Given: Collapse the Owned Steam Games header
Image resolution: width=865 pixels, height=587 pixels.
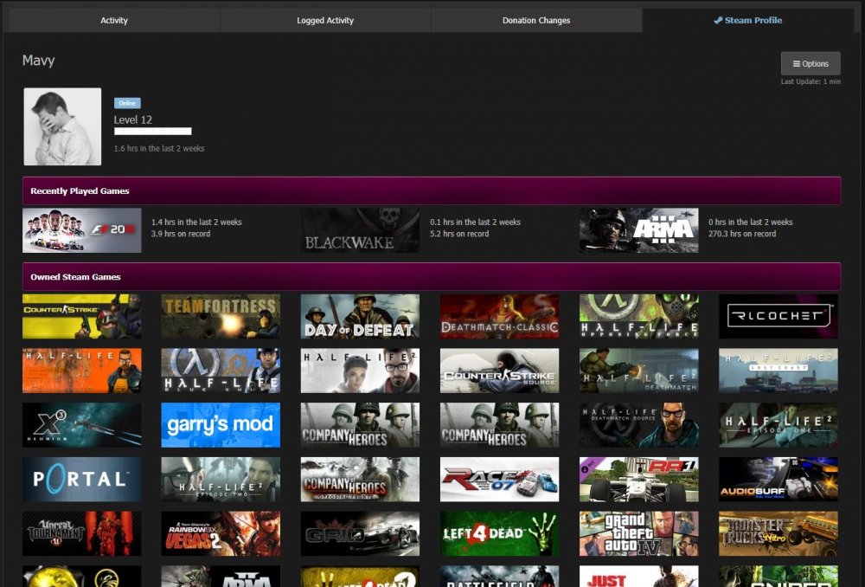Looking at the screenshot, I should [432, 276].
